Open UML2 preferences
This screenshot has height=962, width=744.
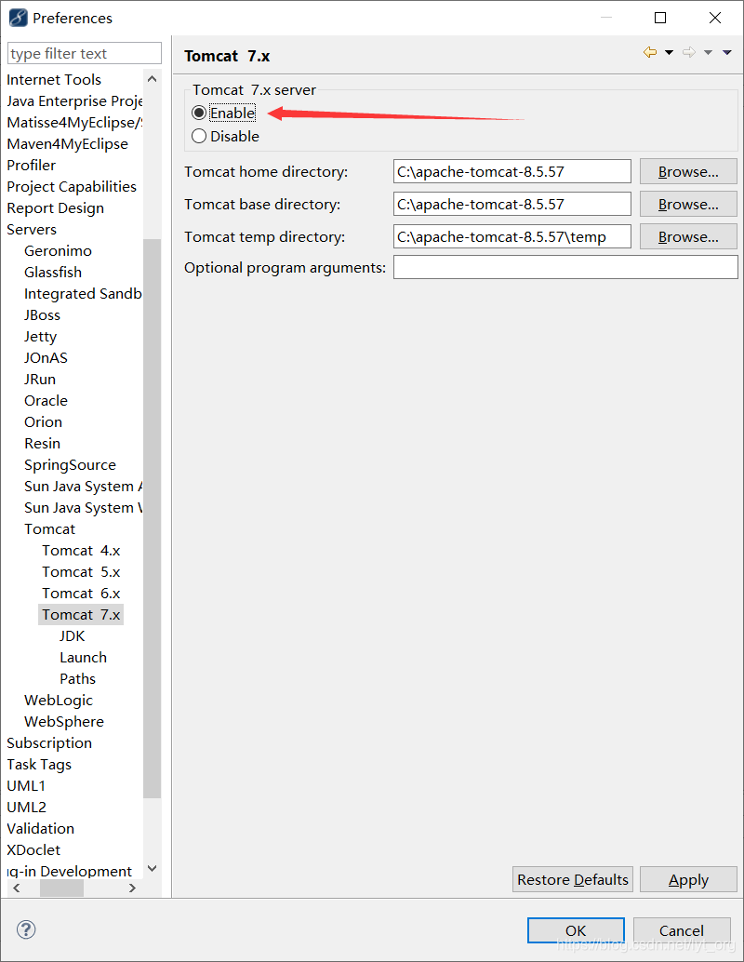pos(26,808)
